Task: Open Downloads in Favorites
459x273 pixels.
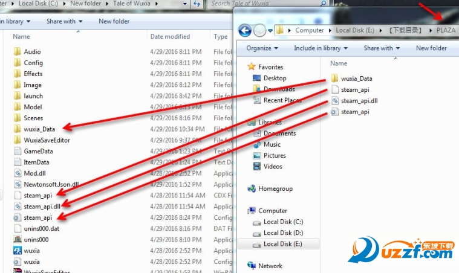Action: click(x=279, y=89)
